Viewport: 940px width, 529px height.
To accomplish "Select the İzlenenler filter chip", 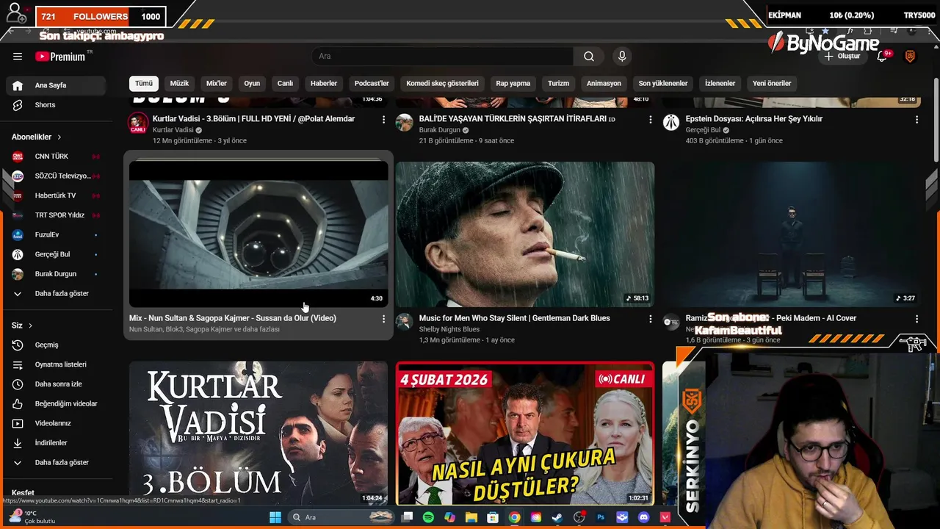I will 720,84.
